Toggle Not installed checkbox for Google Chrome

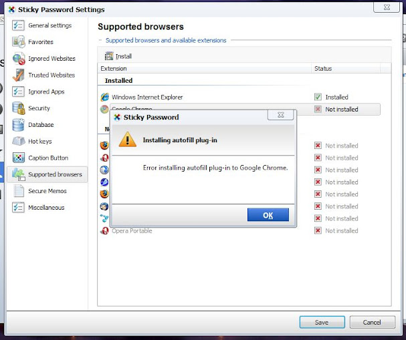[318, 109]
